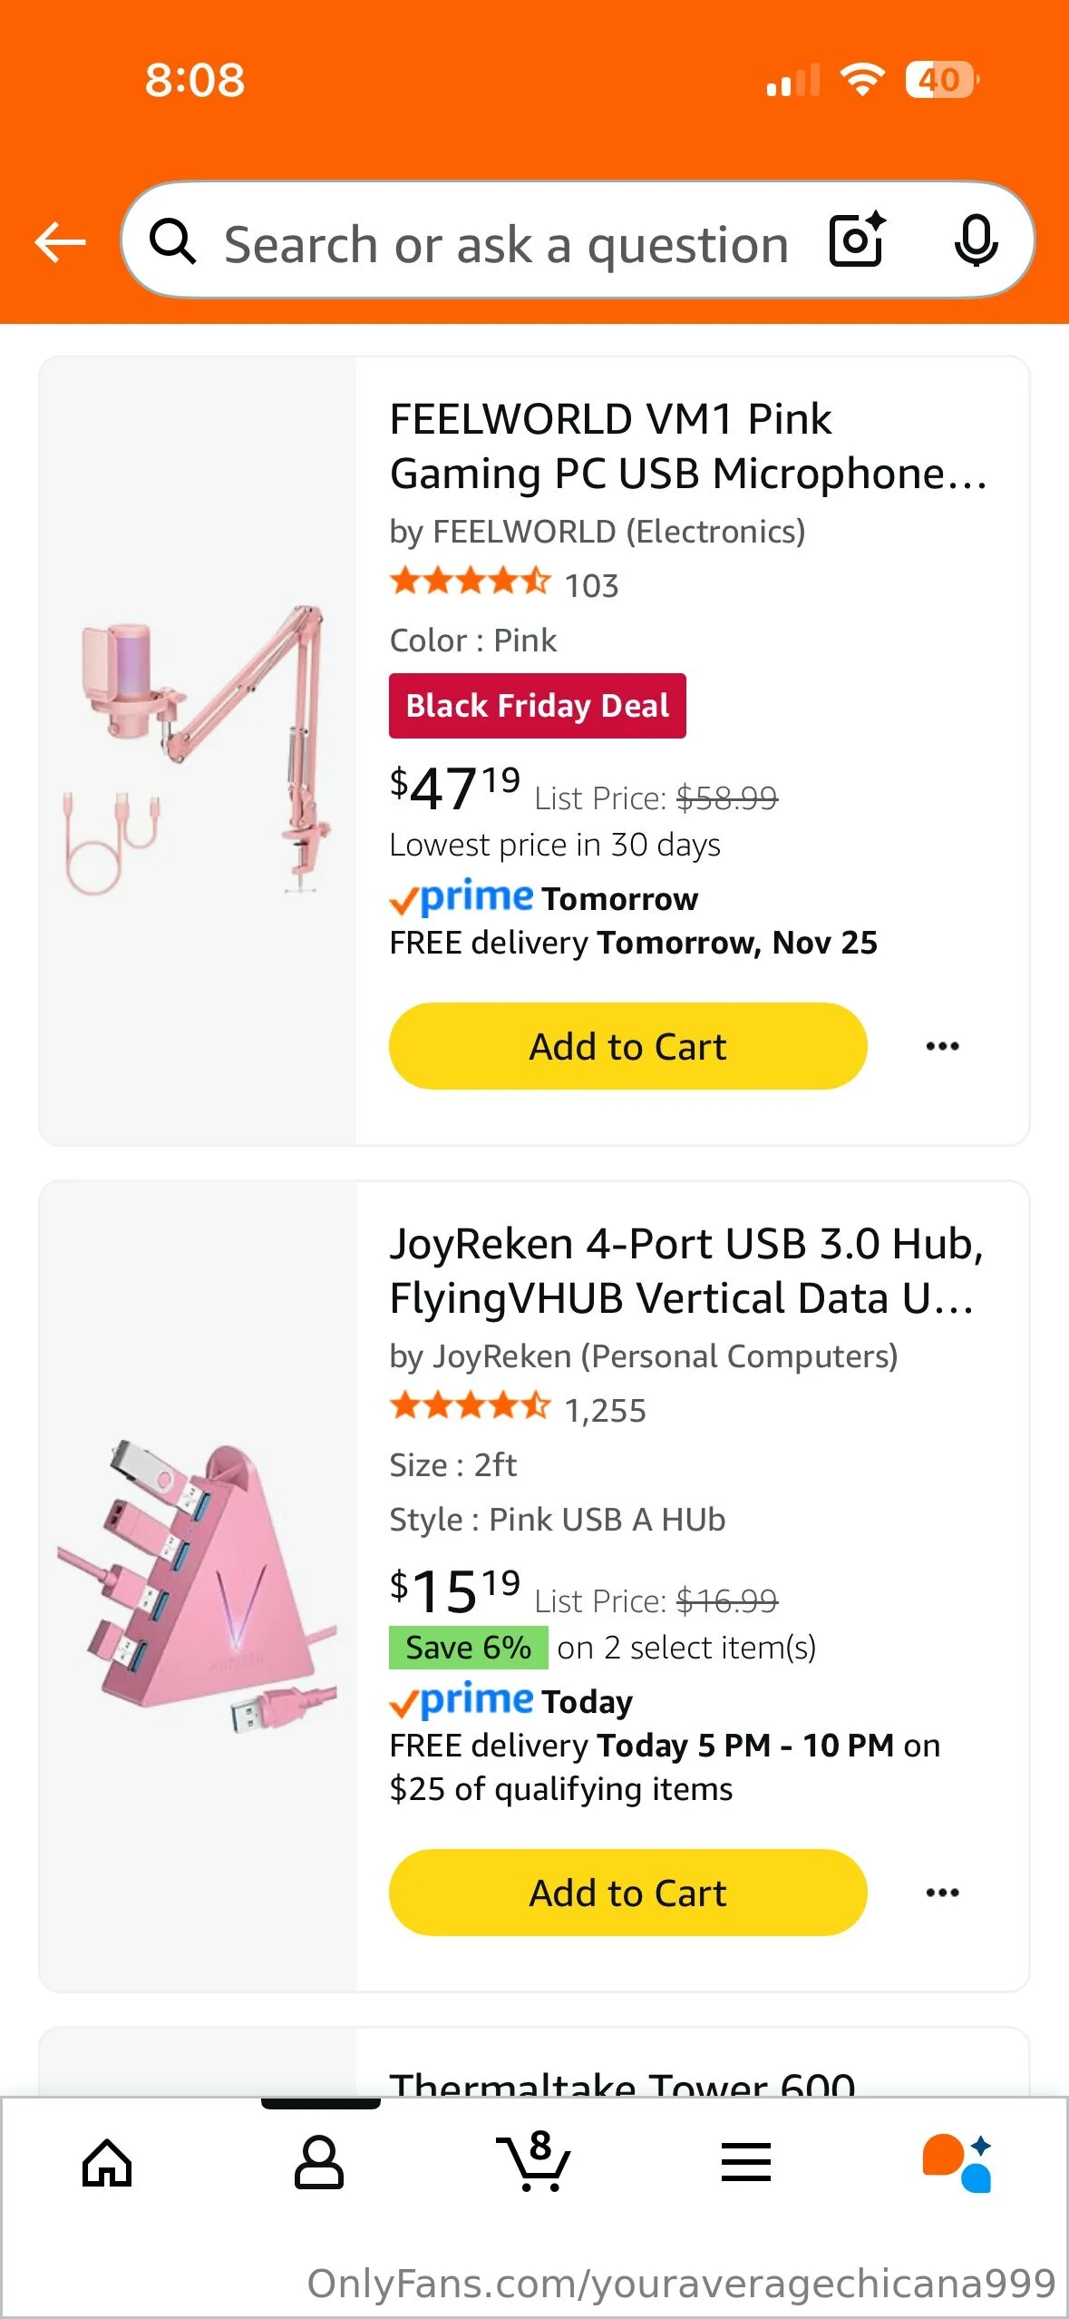Expand more options for FEELWORLD microphone
The height and width of the screenshot is (2319, 1069).
pos(942,1046)
